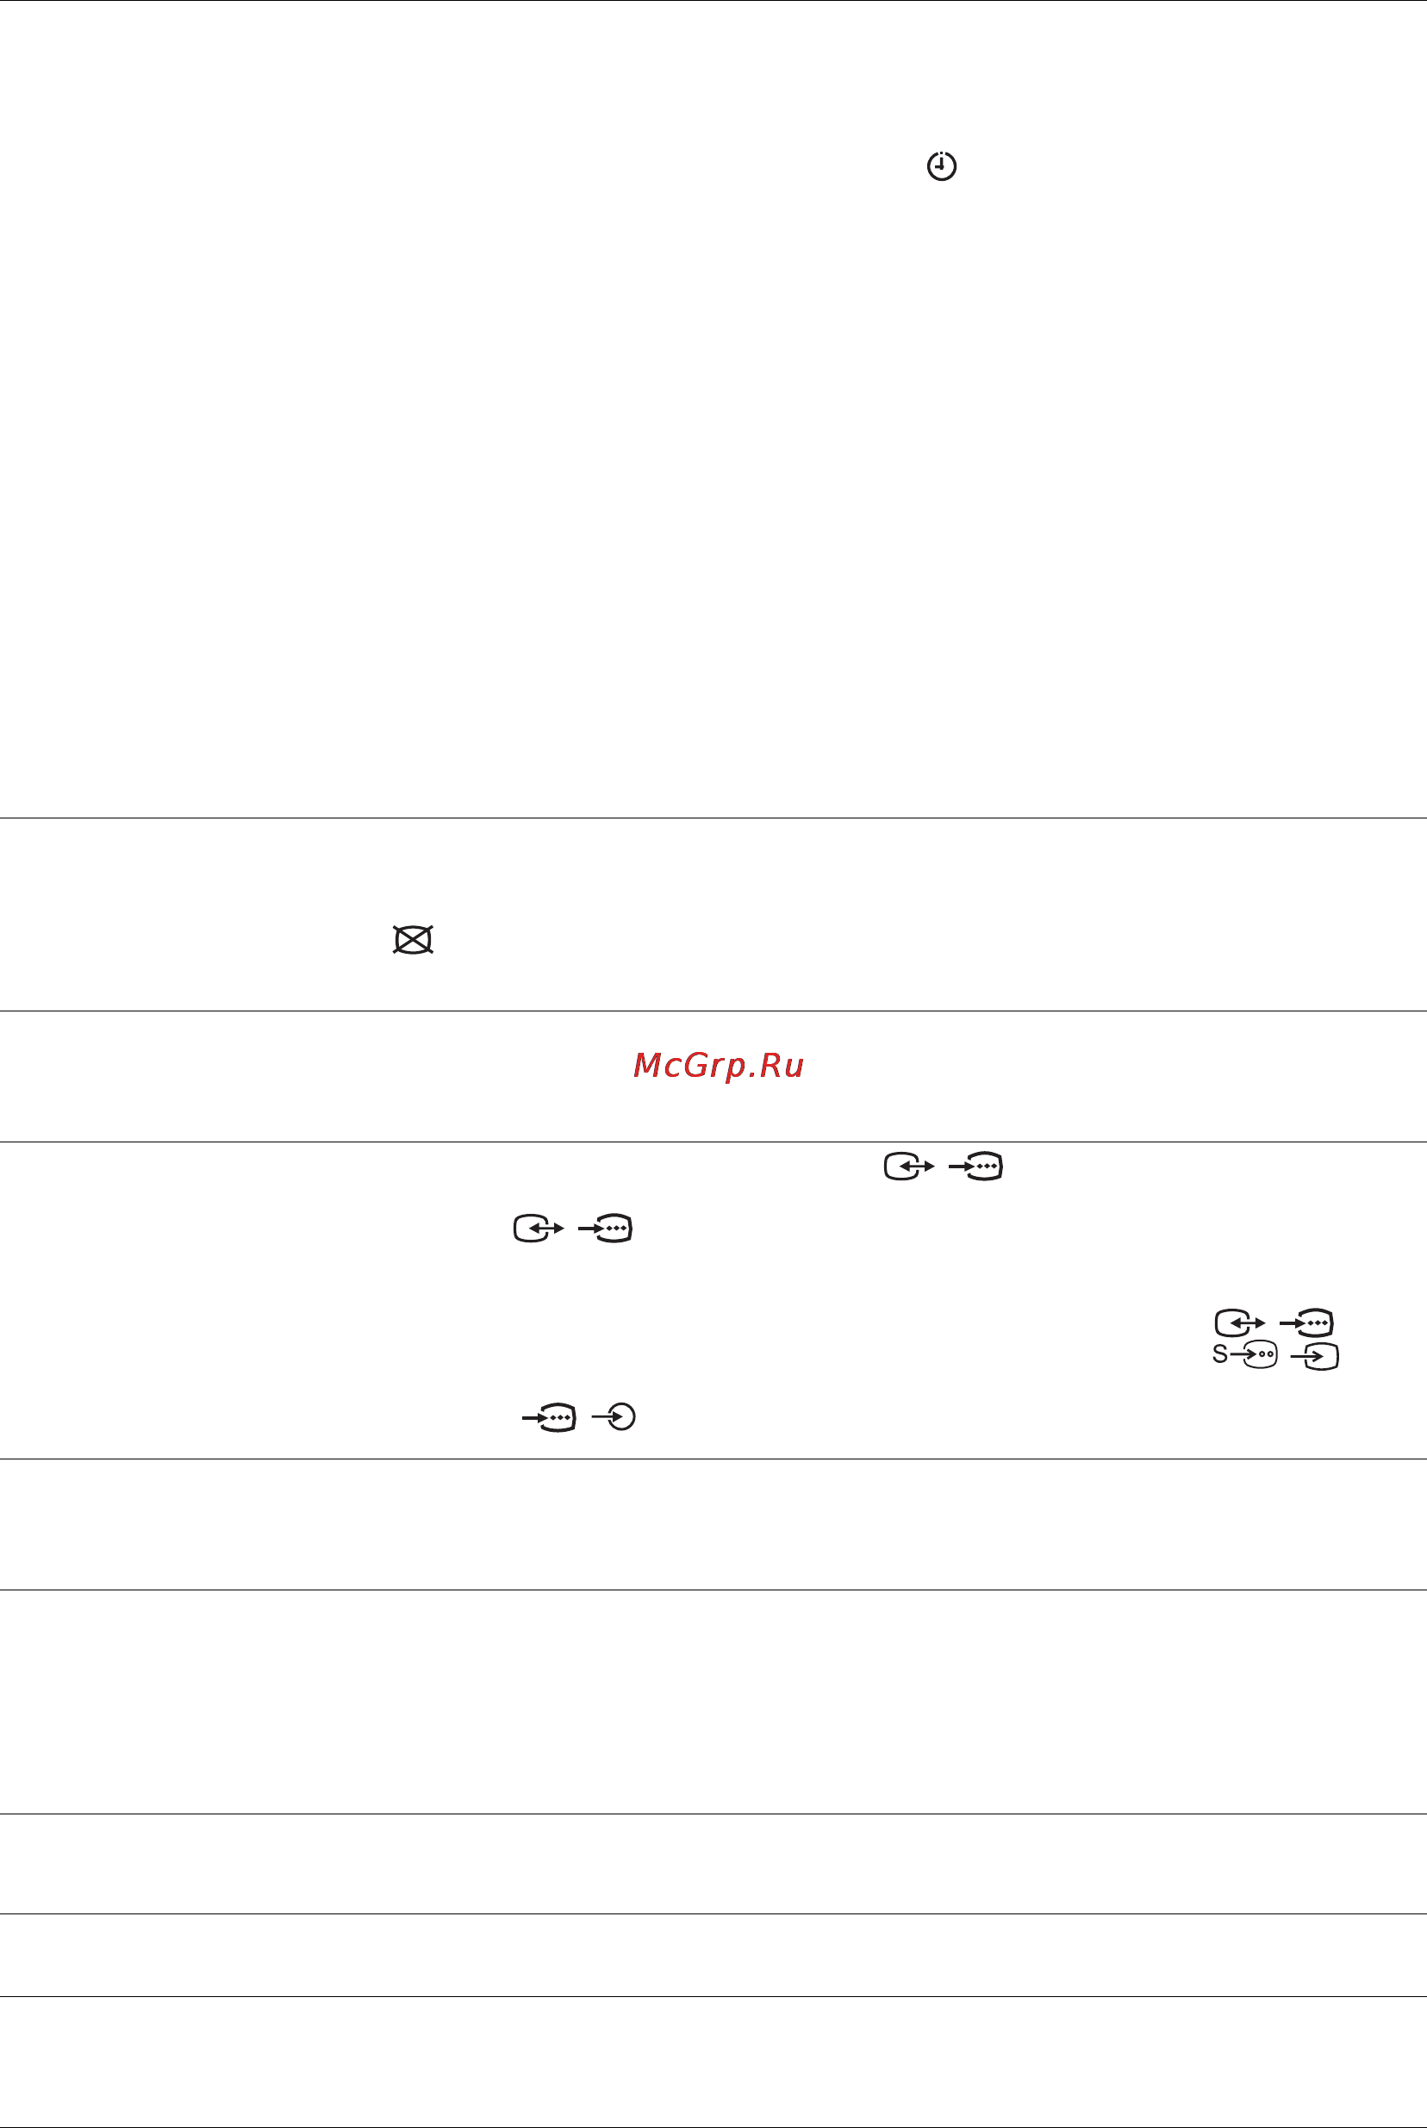Click the divider line above the crossed-out screen icon
The image size is (1427, 2128).
[713, 818]
